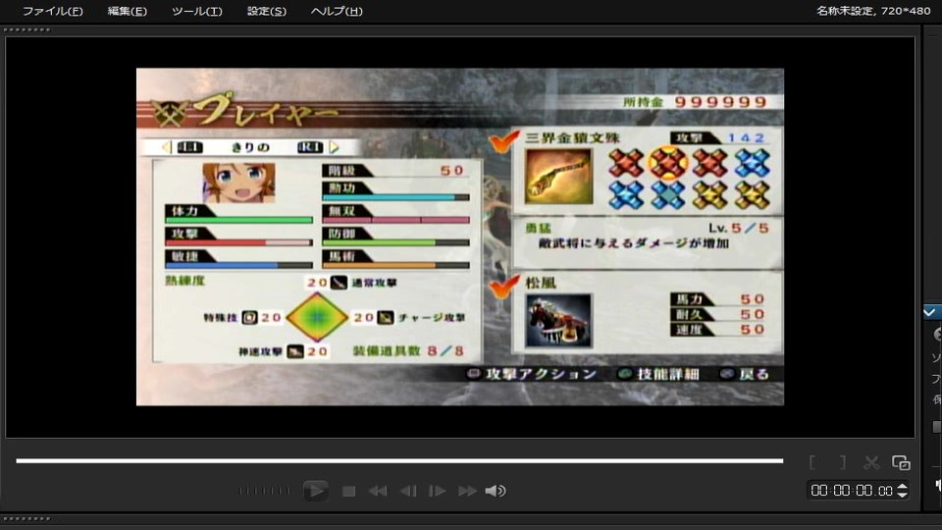Click the 戻る label in preview
The height and width of the screenshot is (530, 942).
click(x=755, y=374)
